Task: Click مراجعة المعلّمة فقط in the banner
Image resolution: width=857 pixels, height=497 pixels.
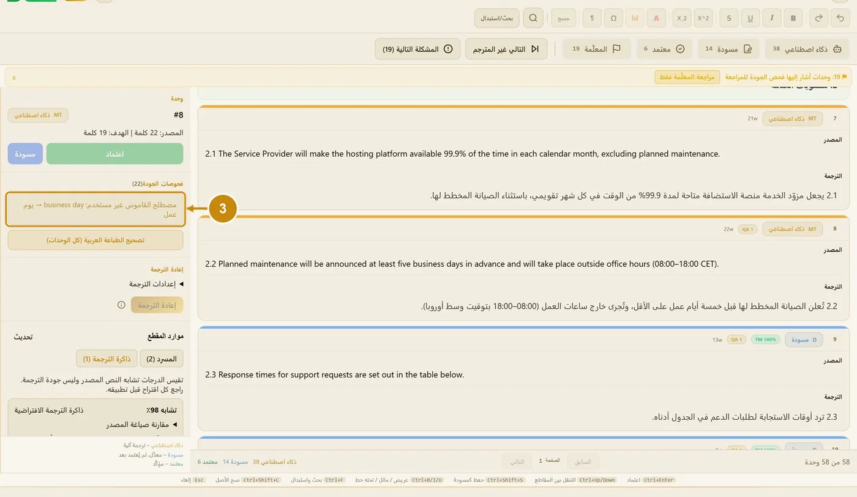Action: click(x=687, y=77)
